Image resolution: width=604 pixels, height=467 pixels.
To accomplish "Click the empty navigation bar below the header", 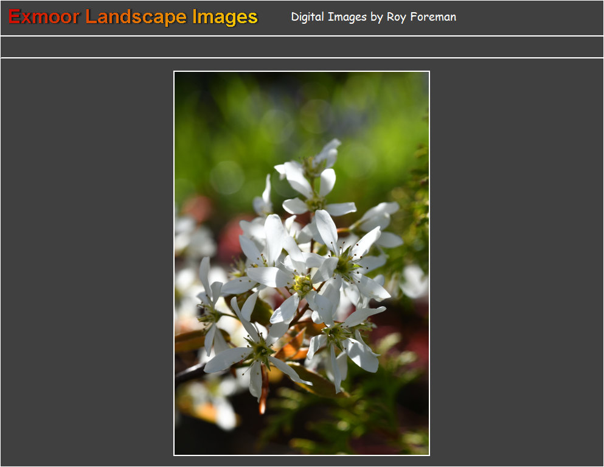I will pos(302,47).
